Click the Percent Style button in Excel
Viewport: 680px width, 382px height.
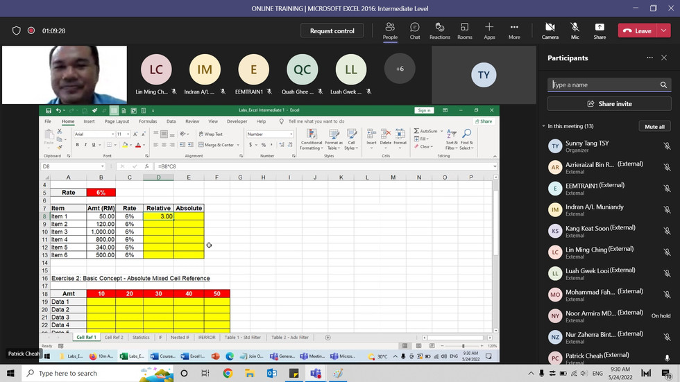tap(263, 145)
